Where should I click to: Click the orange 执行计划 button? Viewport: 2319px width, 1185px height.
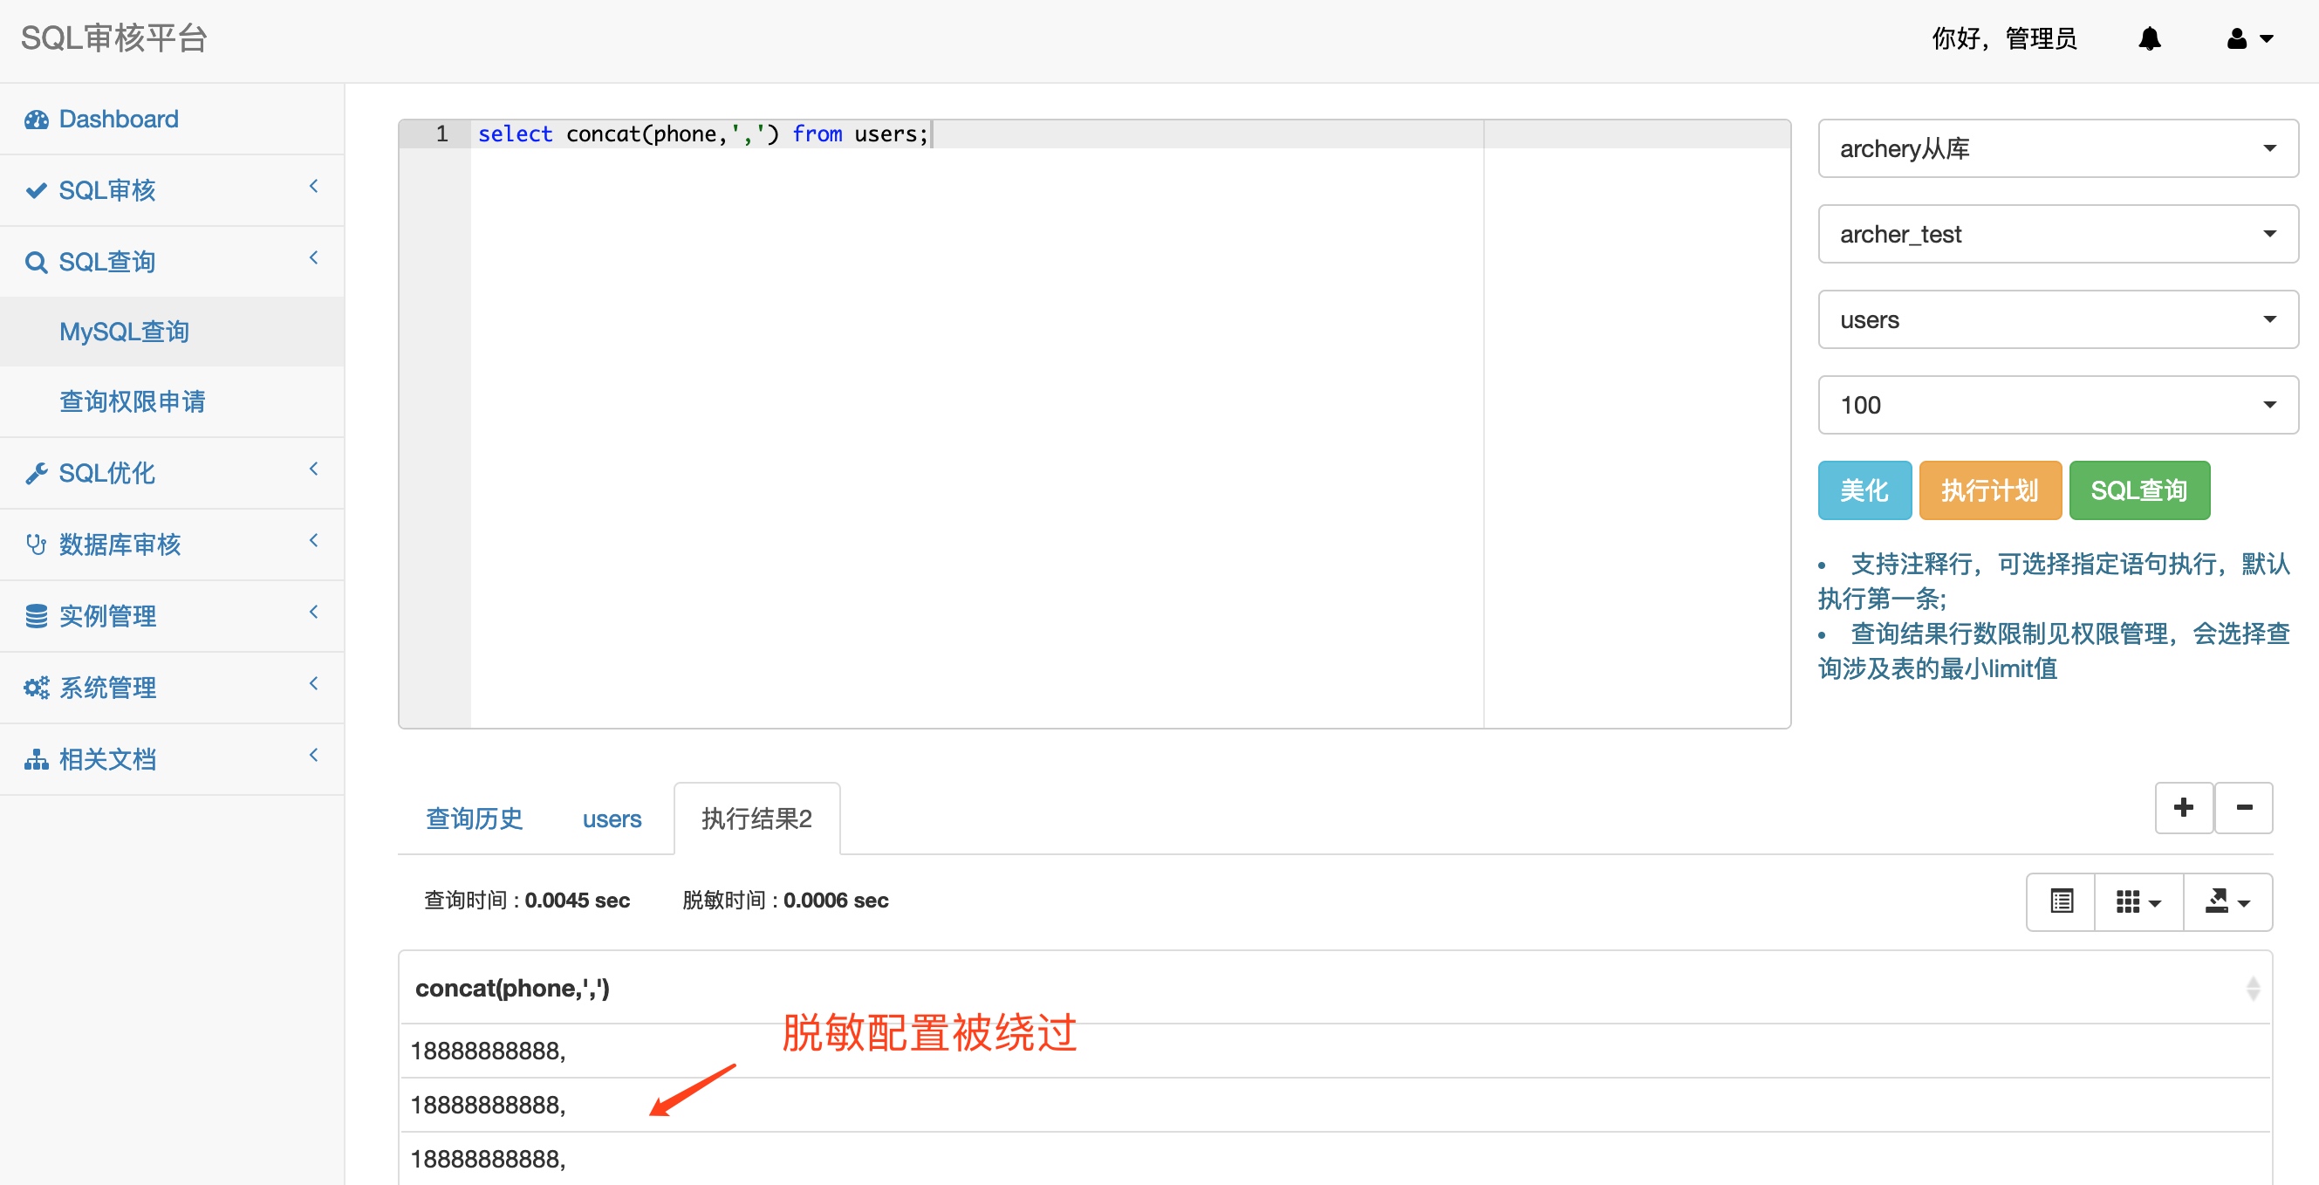click(1988, 490)
